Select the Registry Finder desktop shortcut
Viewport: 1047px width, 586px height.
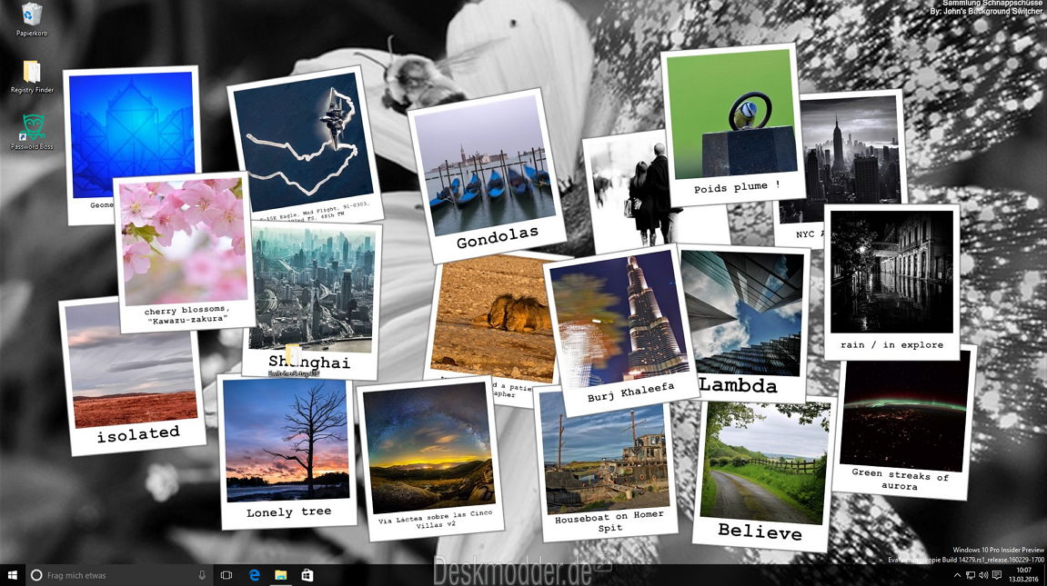pos(32,76)
